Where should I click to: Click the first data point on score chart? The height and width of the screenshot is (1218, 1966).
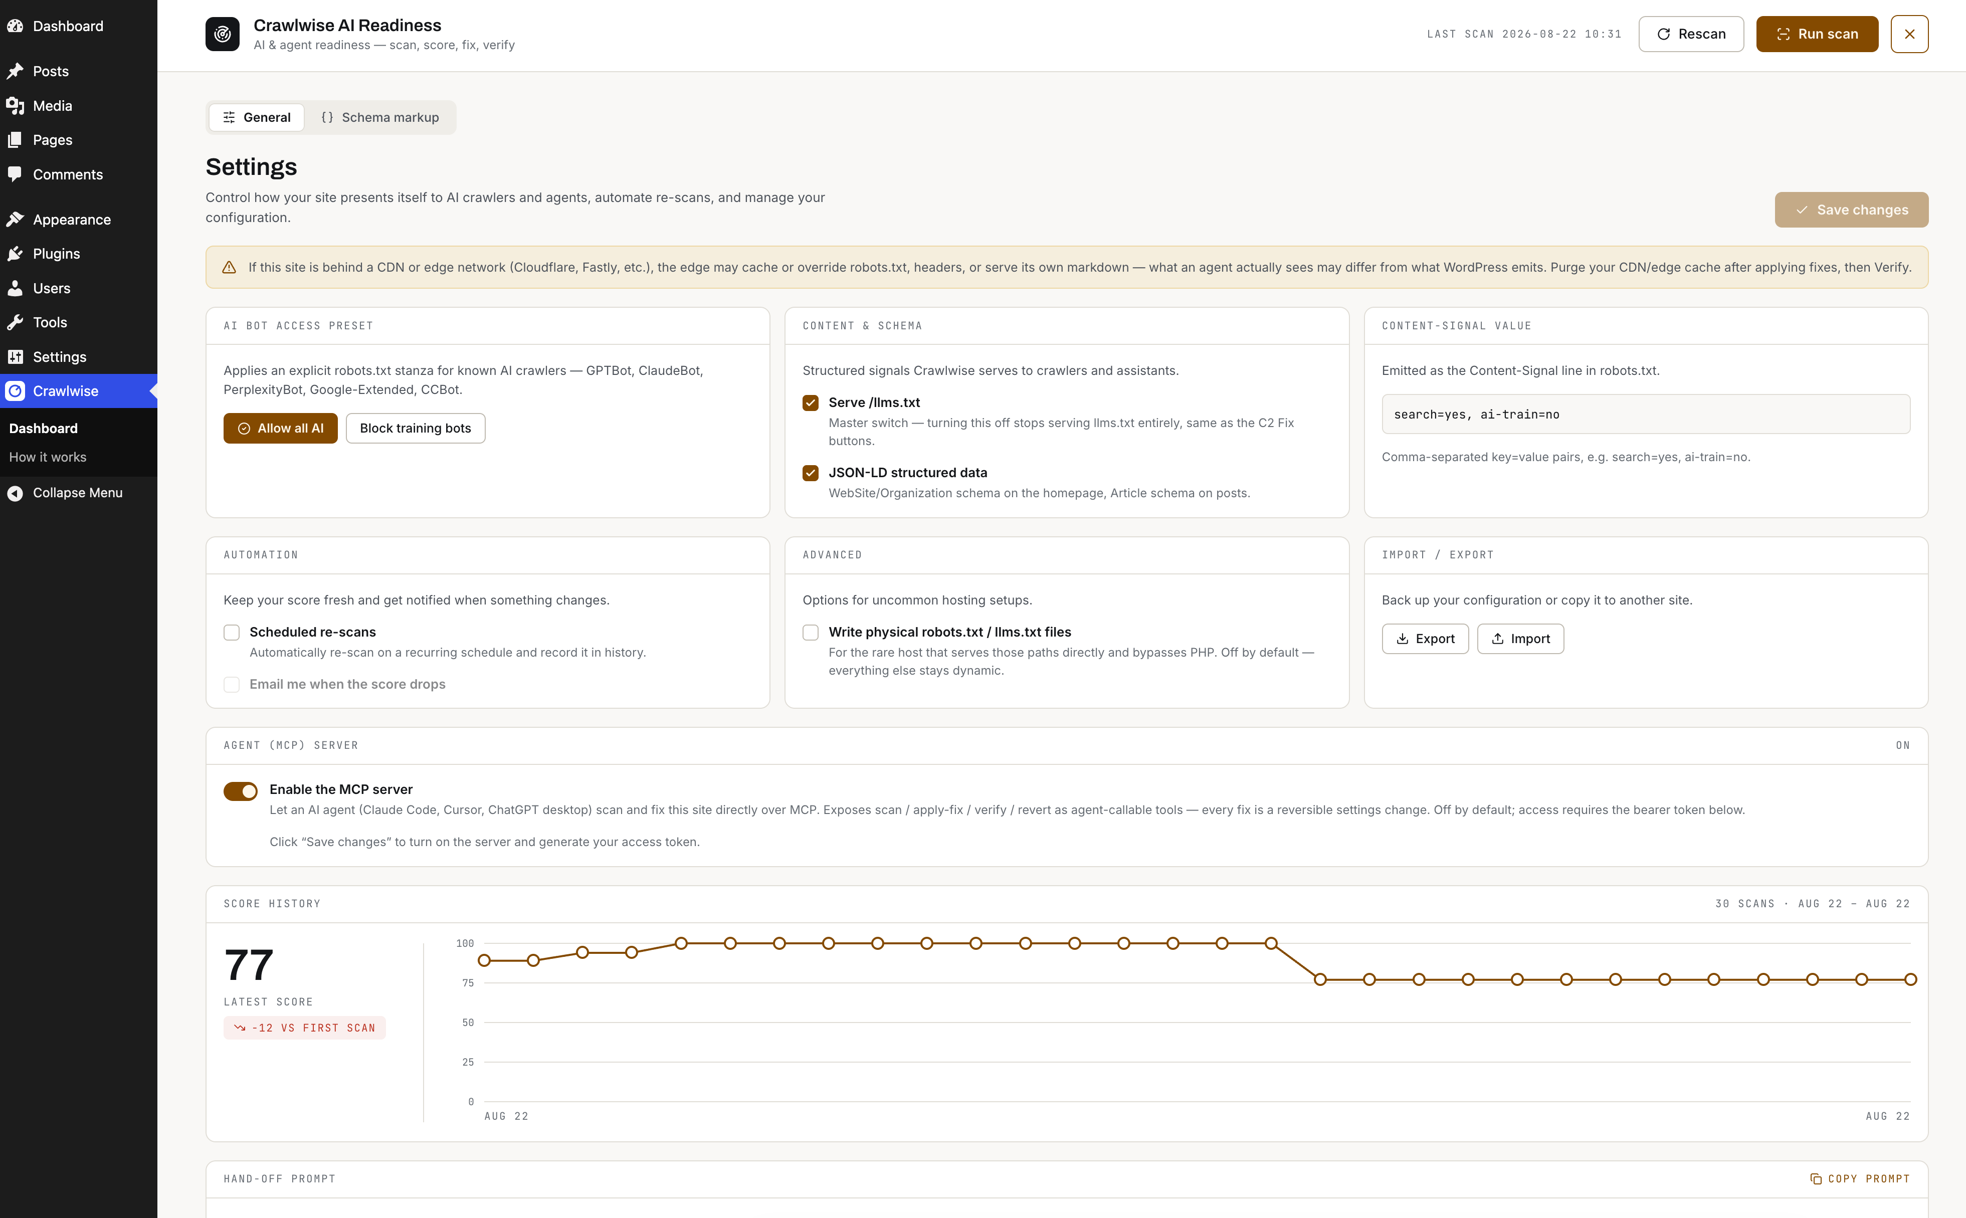[484, 960]
